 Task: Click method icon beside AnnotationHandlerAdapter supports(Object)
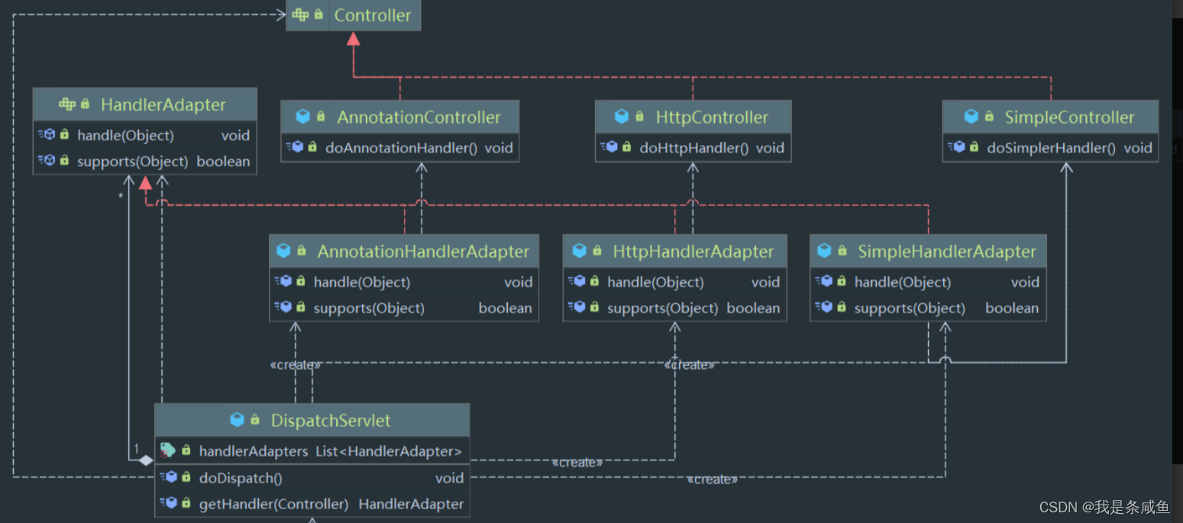tap(283, 308)
